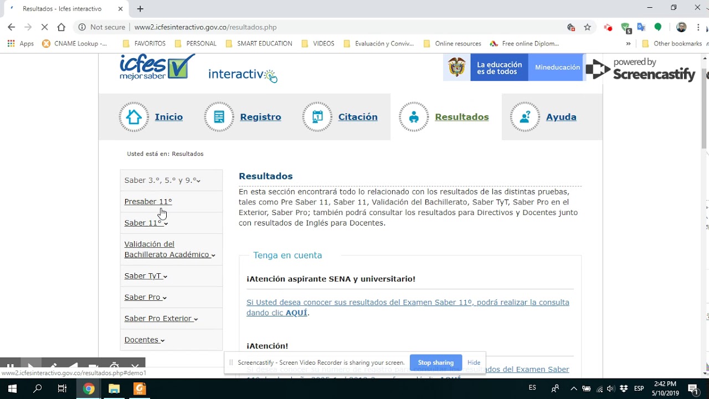Viewport: 709px width, 399px height.
Task: Click the Inicio house icon
Action: (x=134, y=117)
